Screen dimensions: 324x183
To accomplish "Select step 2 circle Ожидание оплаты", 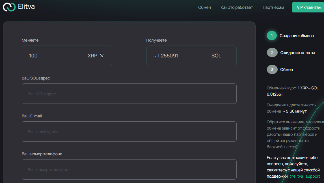I will pos(272,53).
